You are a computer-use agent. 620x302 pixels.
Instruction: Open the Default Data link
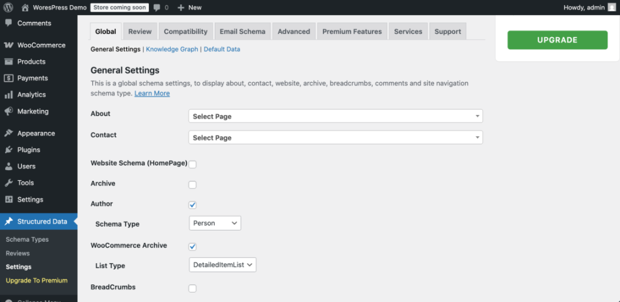(222, 50)
